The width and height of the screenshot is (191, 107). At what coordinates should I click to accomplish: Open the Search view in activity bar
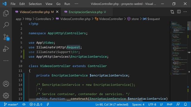(x=6, y=25)
